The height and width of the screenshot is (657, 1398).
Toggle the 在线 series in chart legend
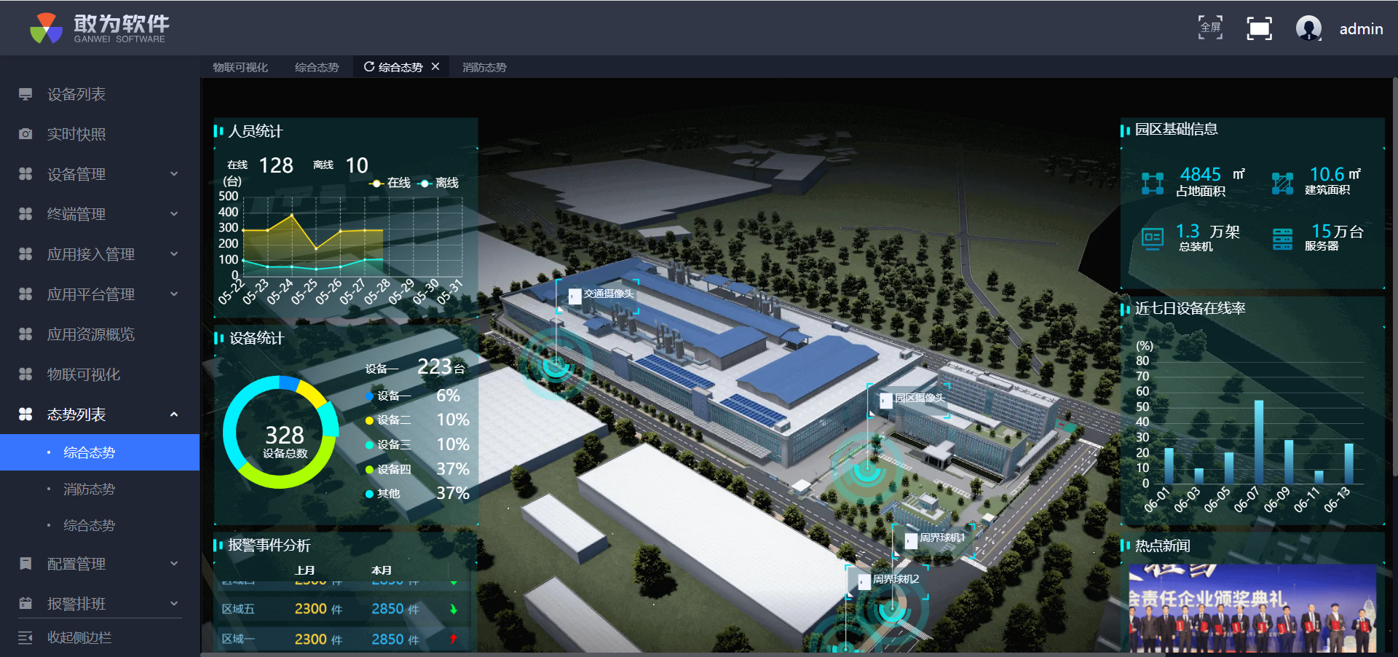click(x=390, y=183)
